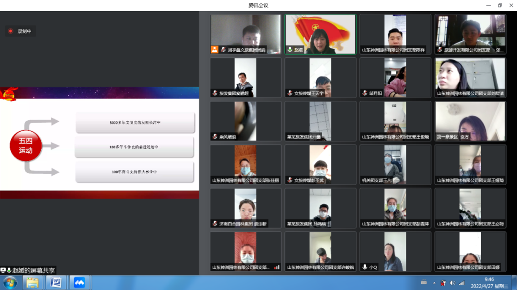
Task: Click the green microphone icon on 赵媛's tile
Action: (x=290, y=49)
